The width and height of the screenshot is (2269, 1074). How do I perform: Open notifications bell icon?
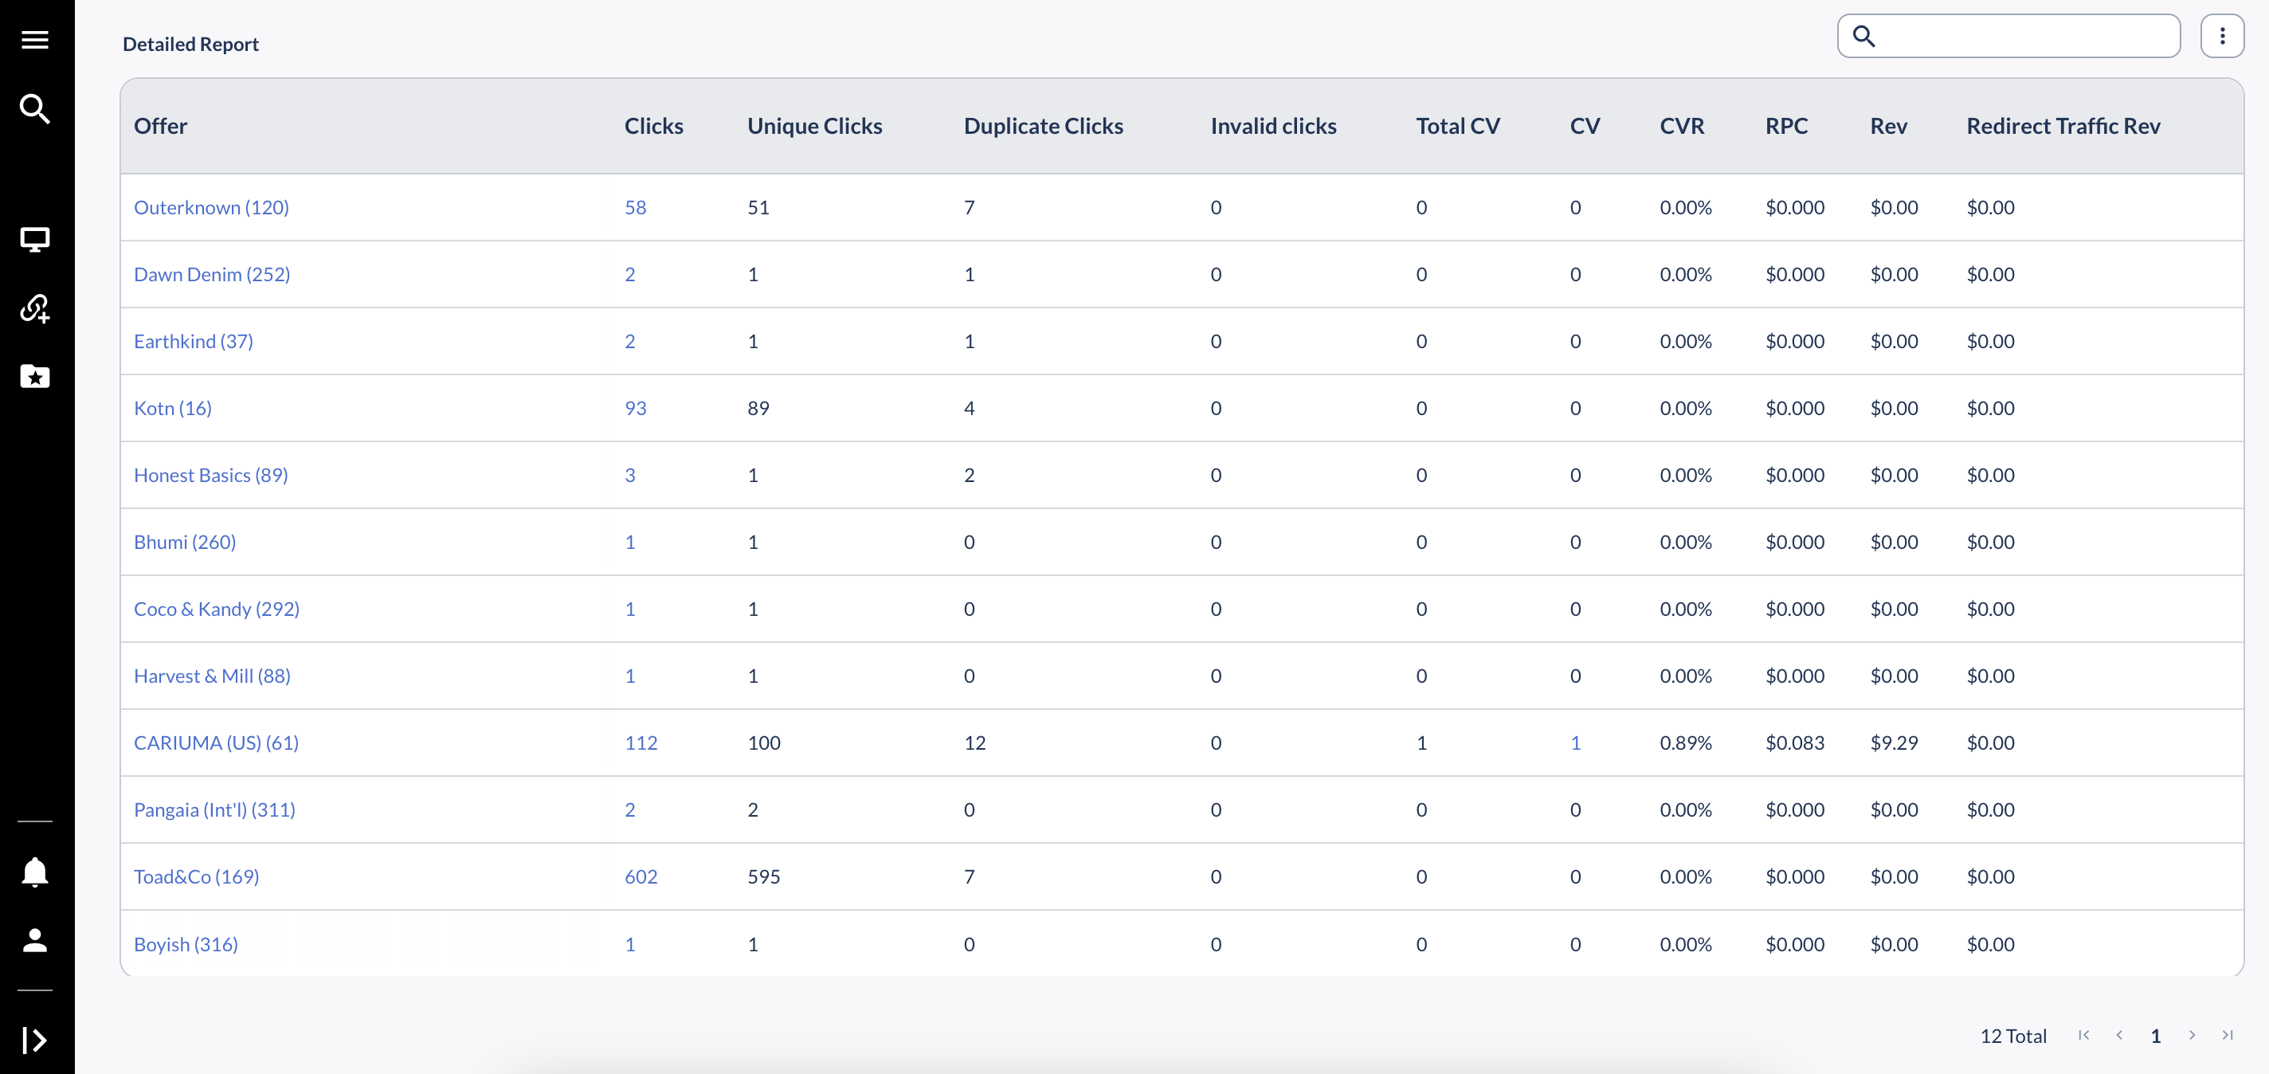34,872
